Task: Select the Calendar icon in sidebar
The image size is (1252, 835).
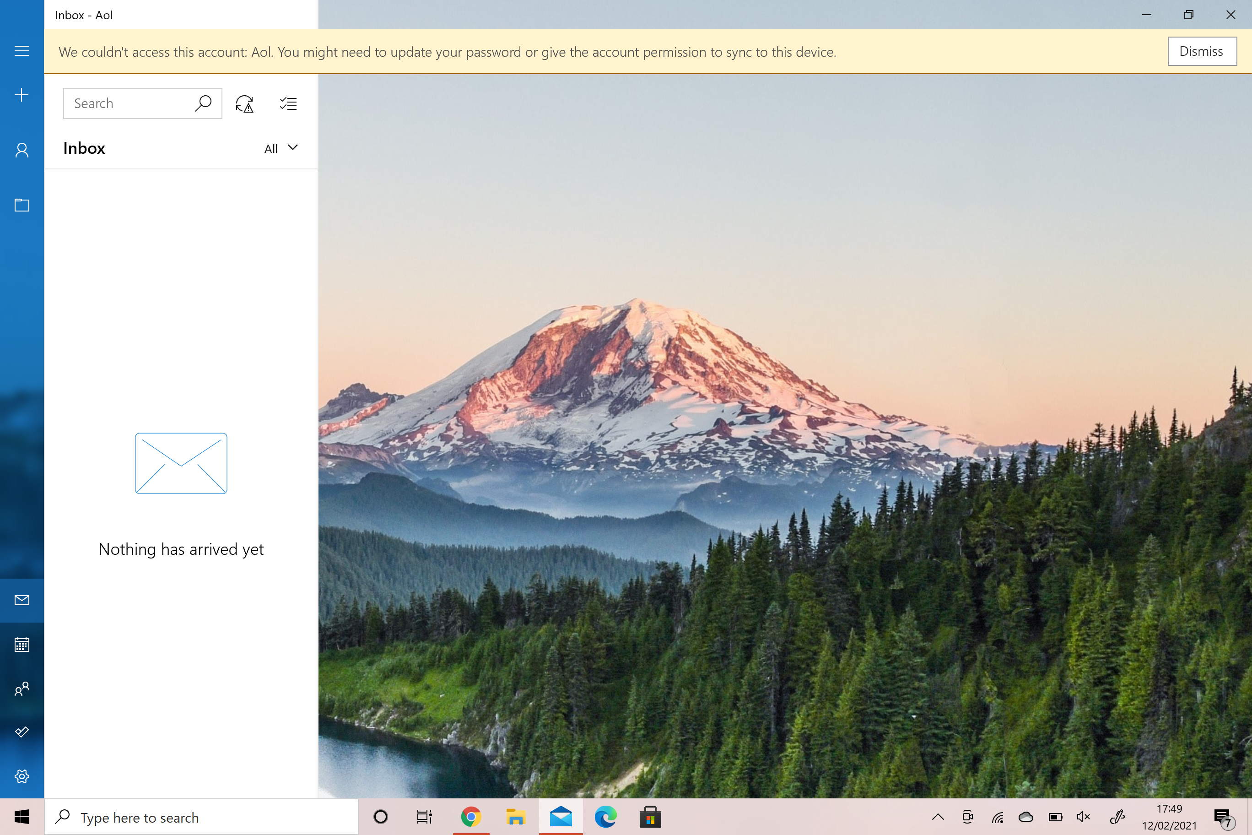Action: tap(22, 644)
